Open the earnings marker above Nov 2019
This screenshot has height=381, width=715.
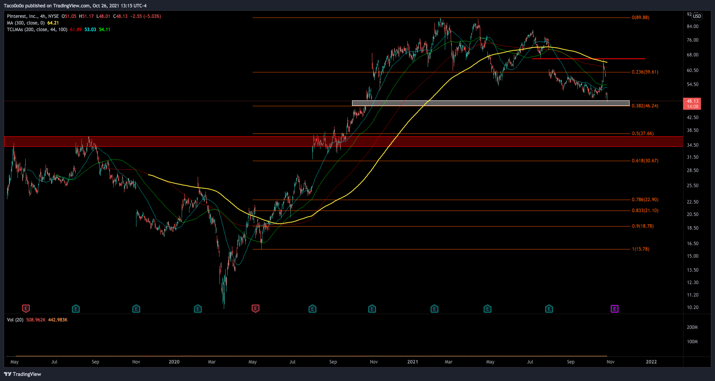tap(136, 309)
